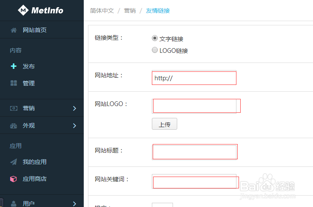Image resolution: width=313 pixels, height=207 pixels.
Task: Focus the 网站标题 input field
Action: [x=194, y=153]
